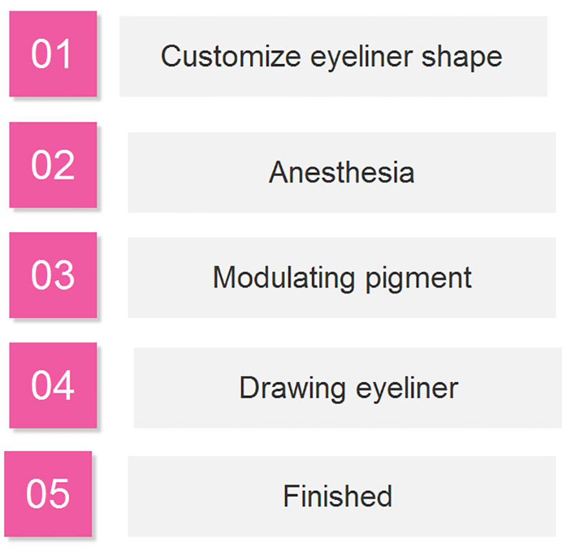
Task: Click the word eyeliner in step one
Action: [362, 58]
